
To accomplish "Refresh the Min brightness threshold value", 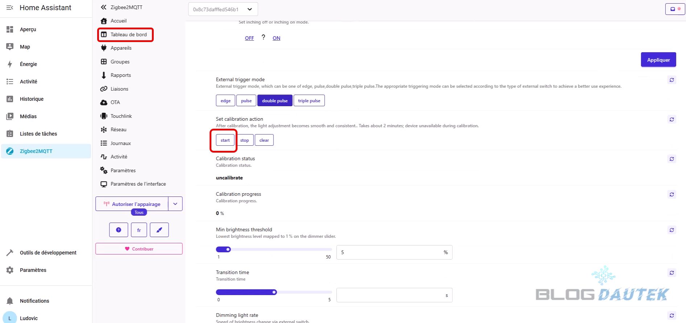I will pyautogui.click(x=671, y=230).
